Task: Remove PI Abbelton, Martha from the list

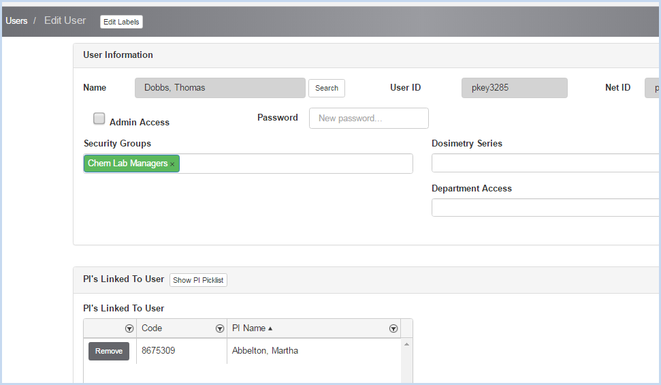Action: point(109,351)
